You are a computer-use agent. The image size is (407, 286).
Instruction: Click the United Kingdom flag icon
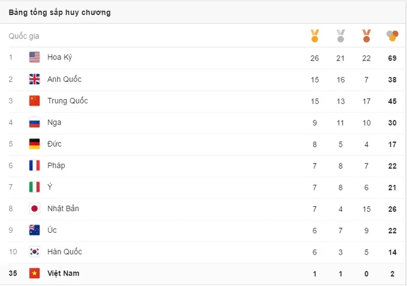coord(35,79)
